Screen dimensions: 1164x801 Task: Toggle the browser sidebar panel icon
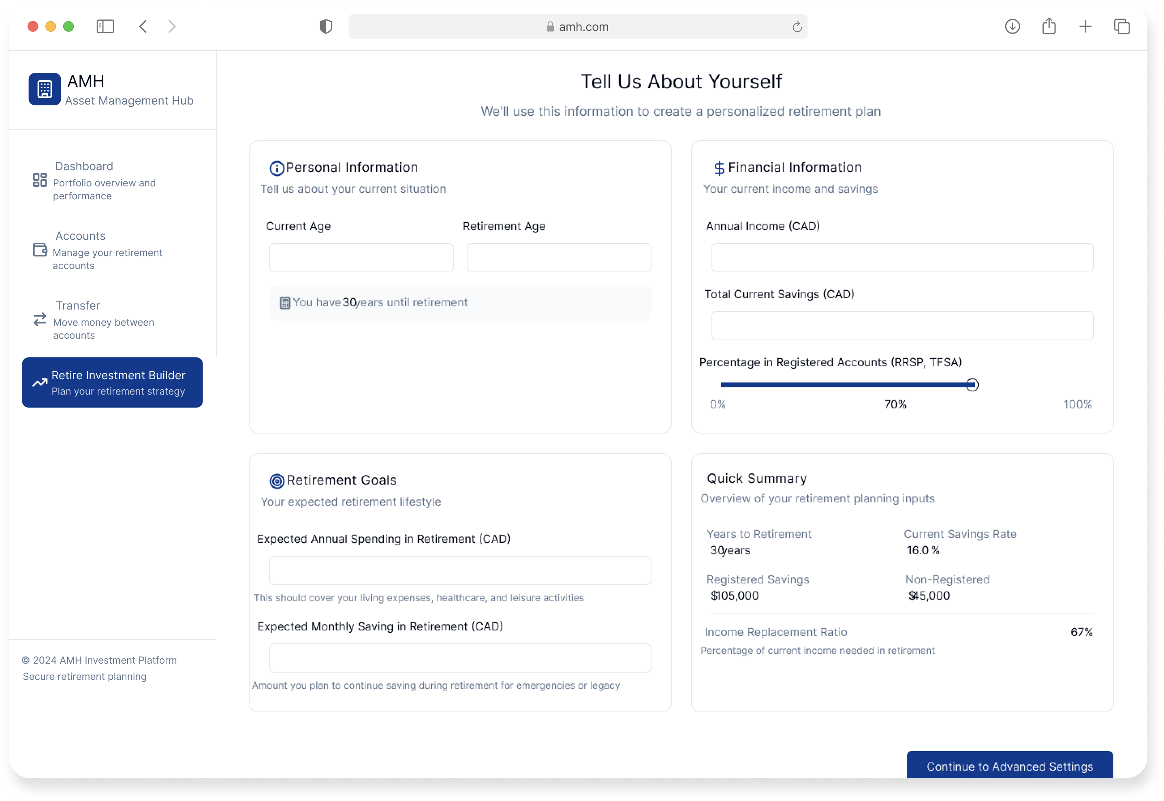pos(105,27)
